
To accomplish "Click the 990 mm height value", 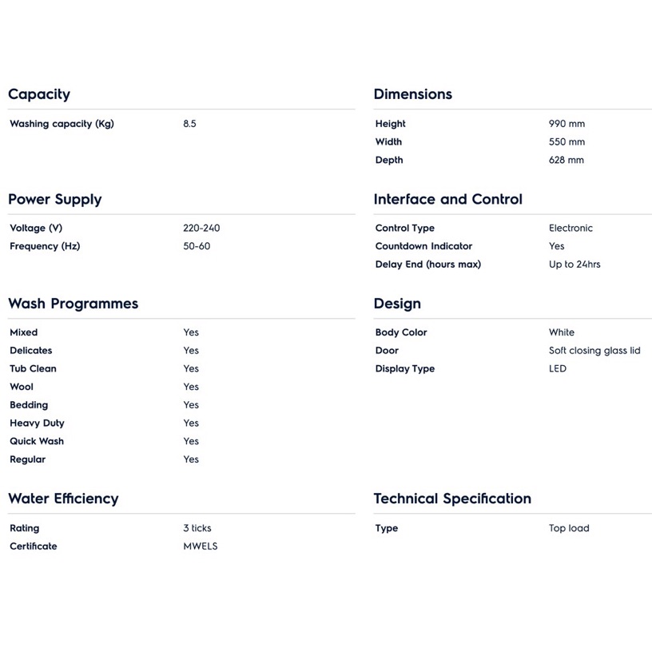I will 567,124.
